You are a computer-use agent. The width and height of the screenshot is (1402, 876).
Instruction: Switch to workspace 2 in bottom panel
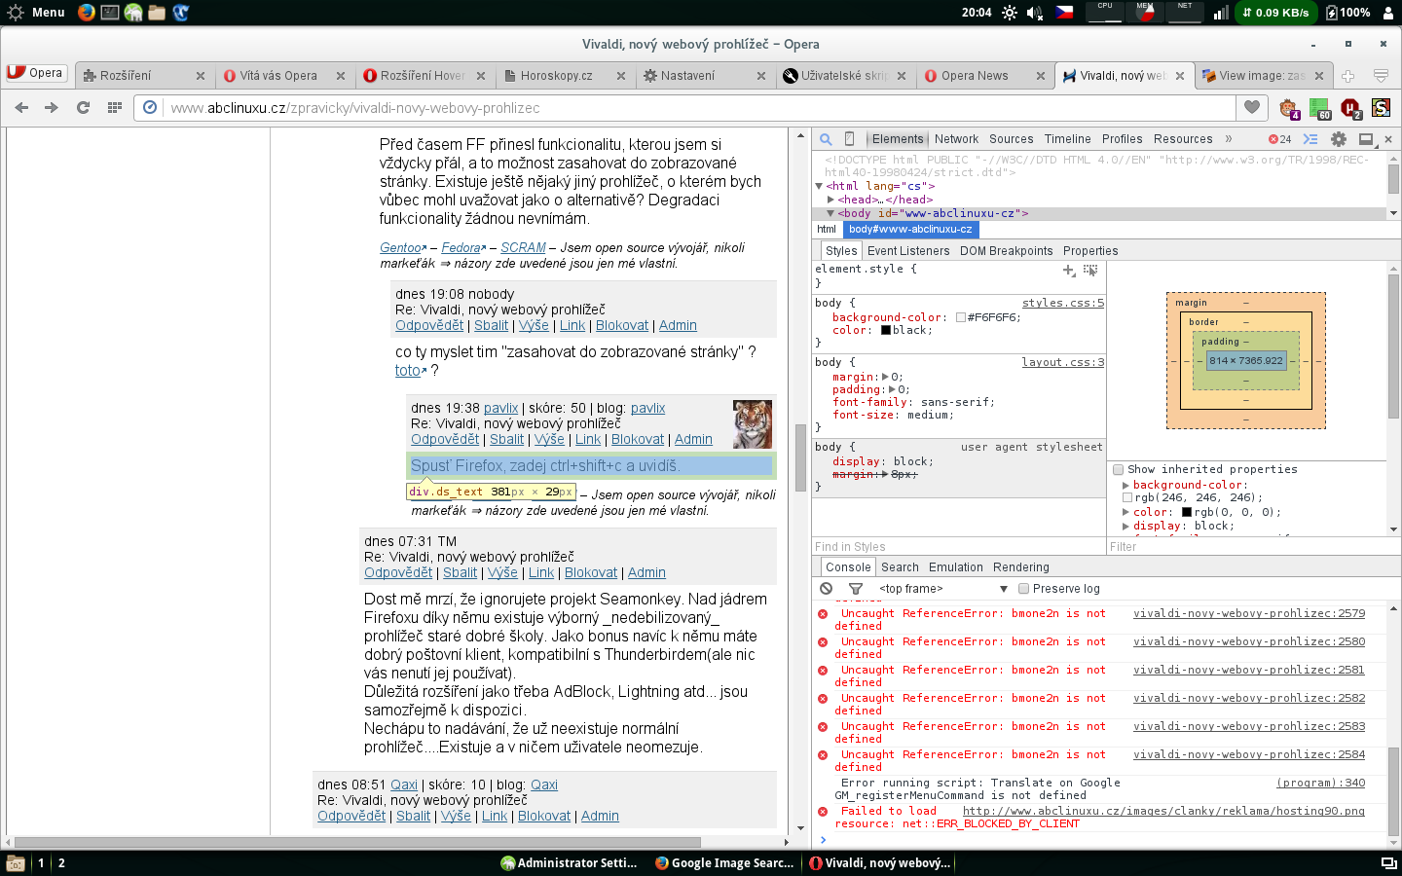(61, 862)
